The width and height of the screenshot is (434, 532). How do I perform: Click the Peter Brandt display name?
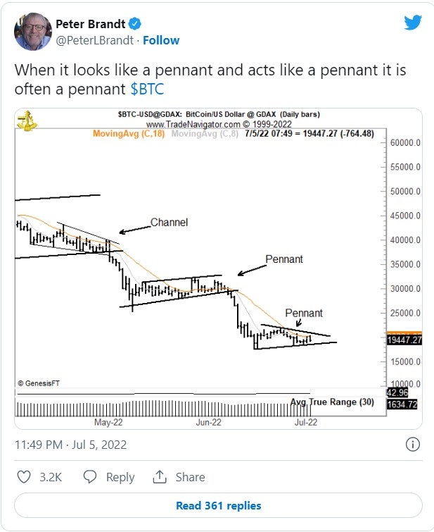pos(91,24)
